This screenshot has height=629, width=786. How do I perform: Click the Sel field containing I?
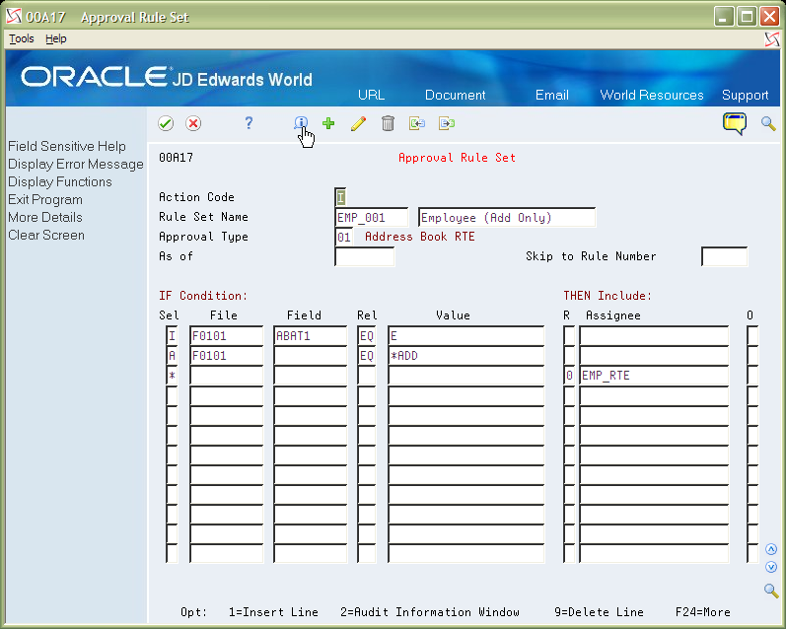[x=172, y=336]
